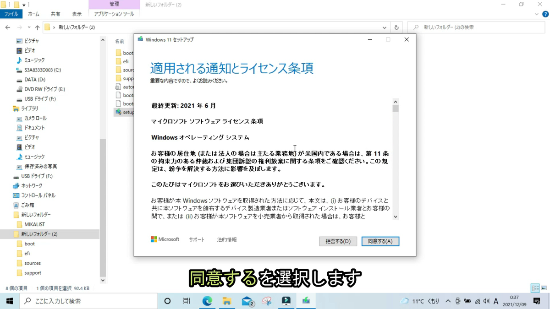
Task: Open notification center icon
Action: point(537,301)
